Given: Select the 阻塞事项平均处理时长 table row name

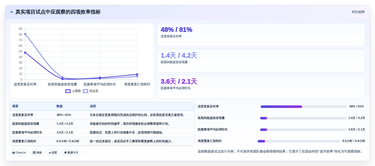Looking at the screenshot, I should click(x=27, y=132).
